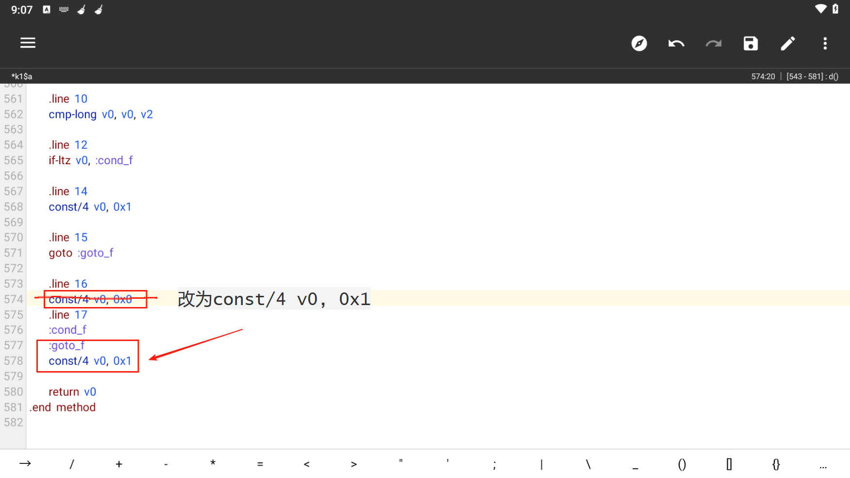Tap the pencil edit icon
Screen dimensions: 850x478
tap(787, 44)
